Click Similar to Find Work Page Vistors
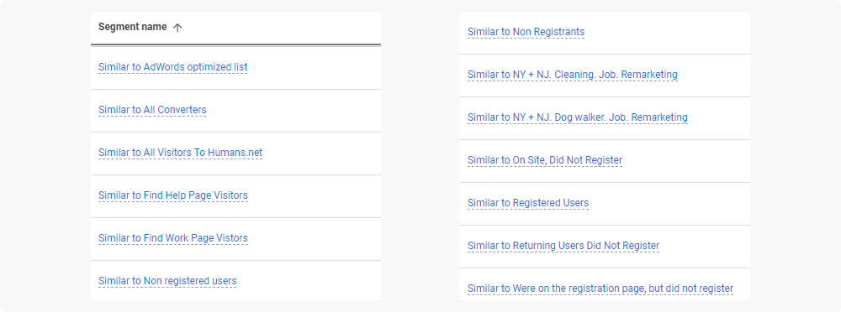This screenshot has height=312, width=841. (172, 238)
